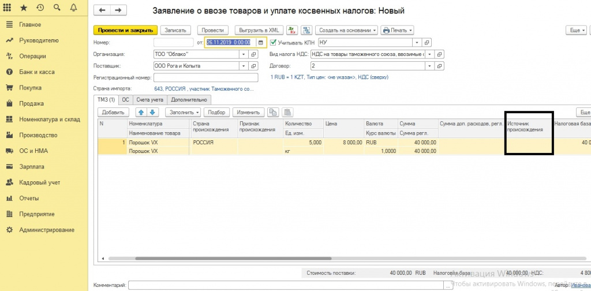Click Изменить button
Screen dimensions: 591x291
[x=248, y=113]
